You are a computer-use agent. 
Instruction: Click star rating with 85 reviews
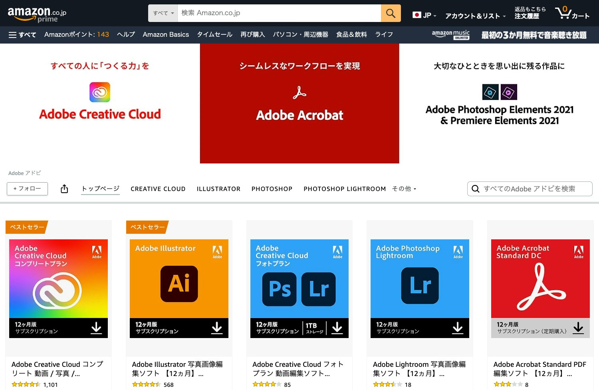(x=267, y=384)
